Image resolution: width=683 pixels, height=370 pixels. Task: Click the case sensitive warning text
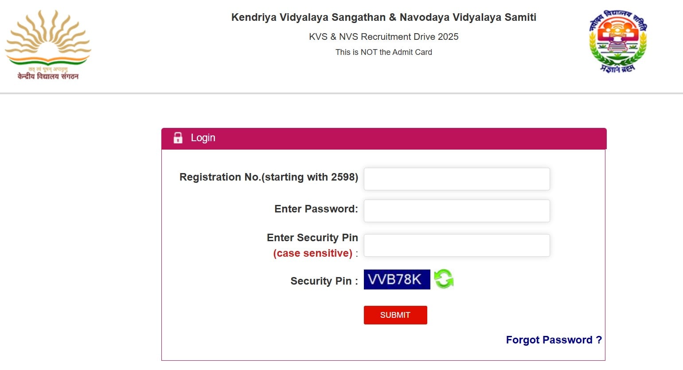(312, 253)
